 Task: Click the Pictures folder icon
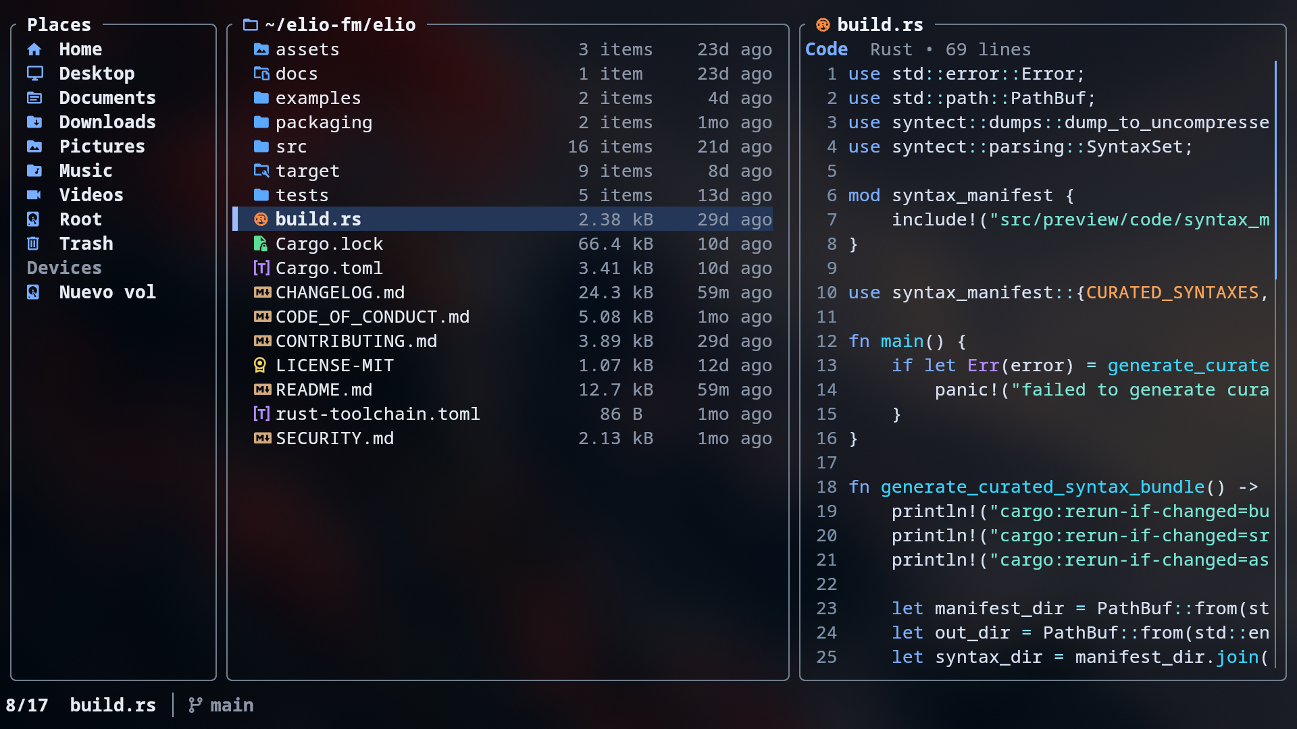pos(34,146)
